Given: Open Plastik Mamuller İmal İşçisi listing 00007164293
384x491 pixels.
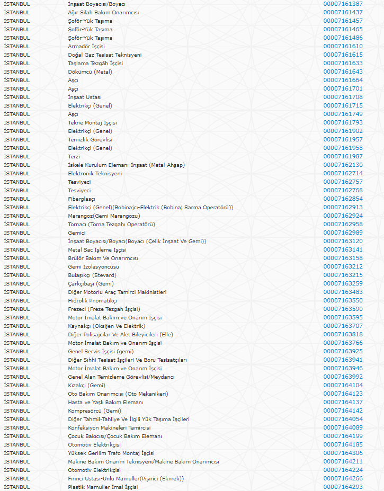Looking at the screenshot, I should coord(343,487).
